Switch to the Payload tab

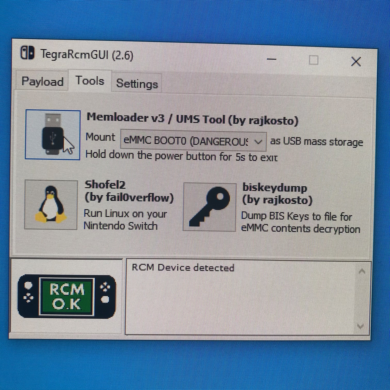[42, 81]
